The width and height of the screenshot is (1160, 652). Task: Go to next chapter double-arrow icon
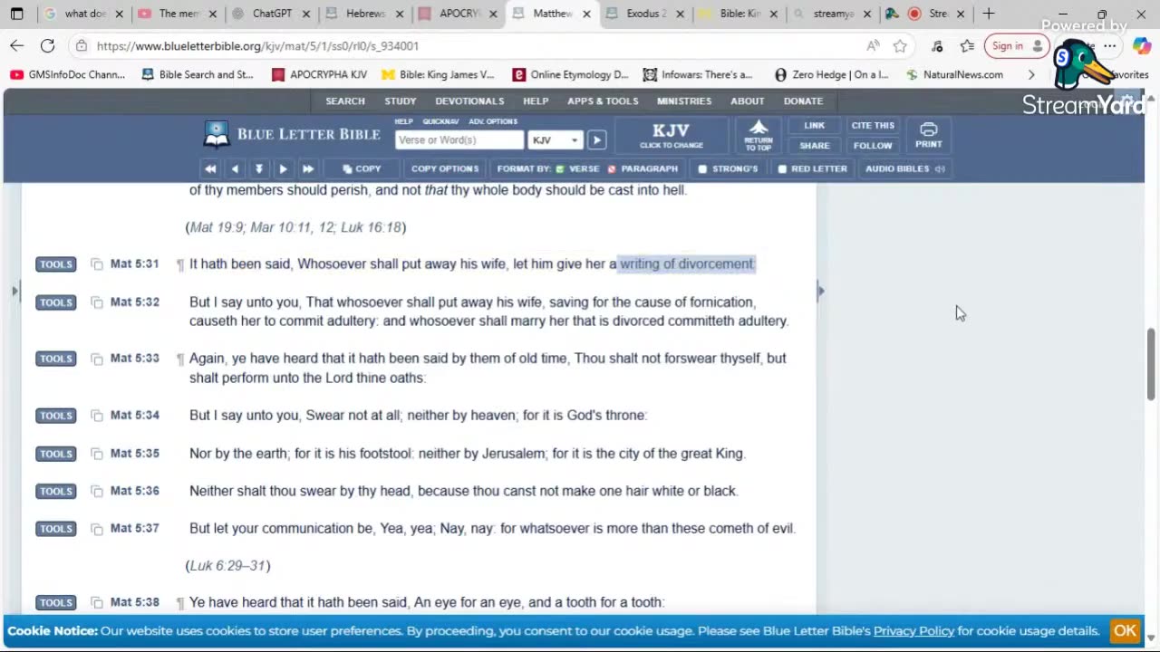coord(308,168)
